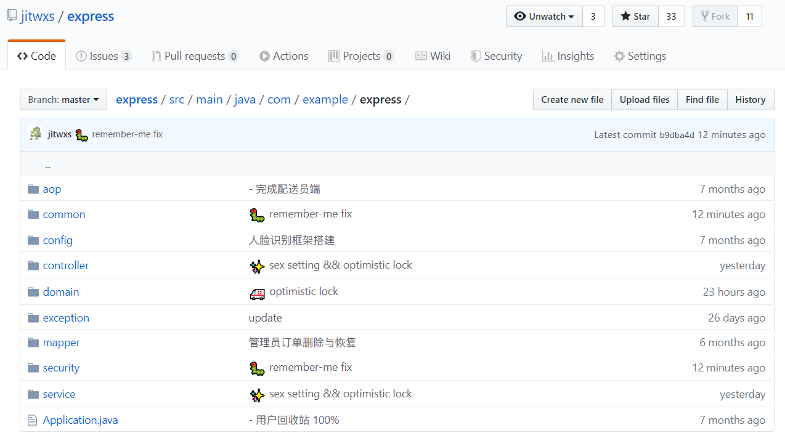Click the Create new file button
This screenshot has height=438, width=785.
coord(572,100)
